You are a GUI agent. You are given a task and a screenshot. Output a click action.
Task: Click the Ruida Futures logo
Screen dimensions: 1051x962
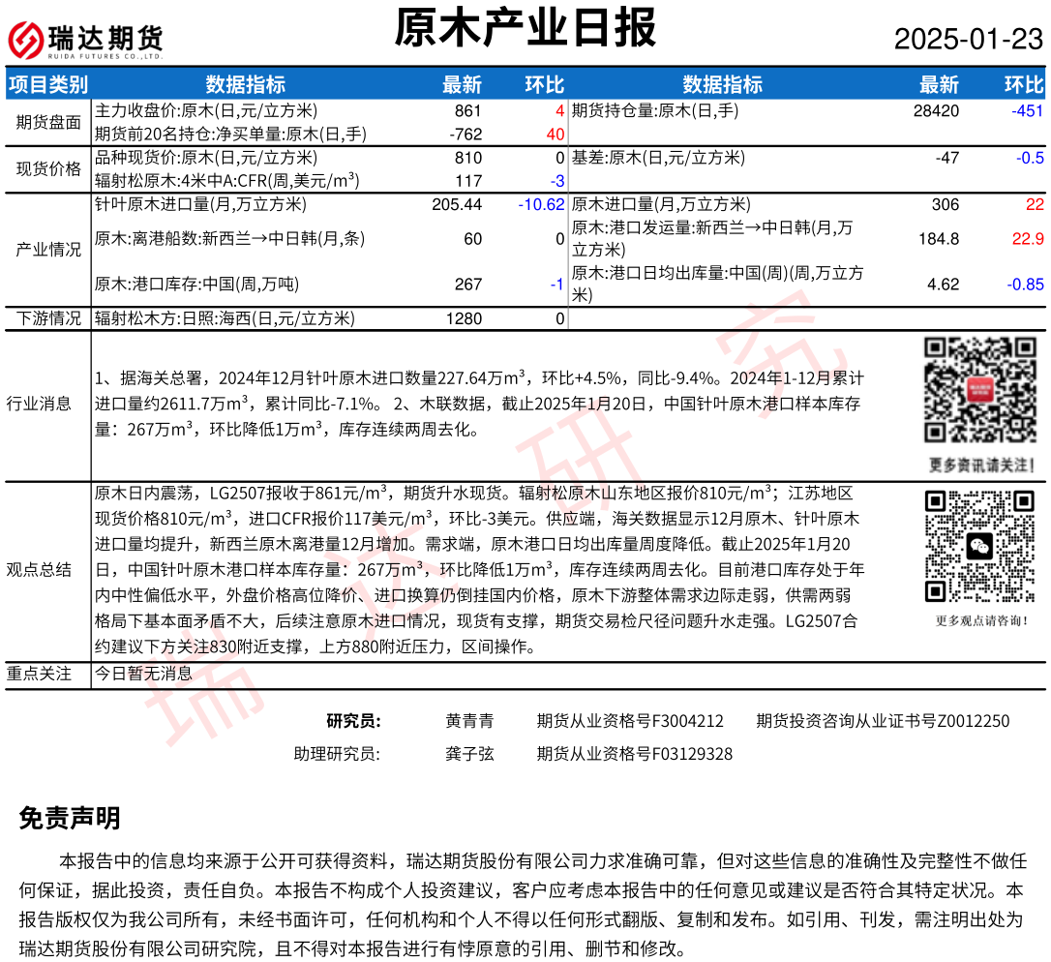(x=85, y=39)
